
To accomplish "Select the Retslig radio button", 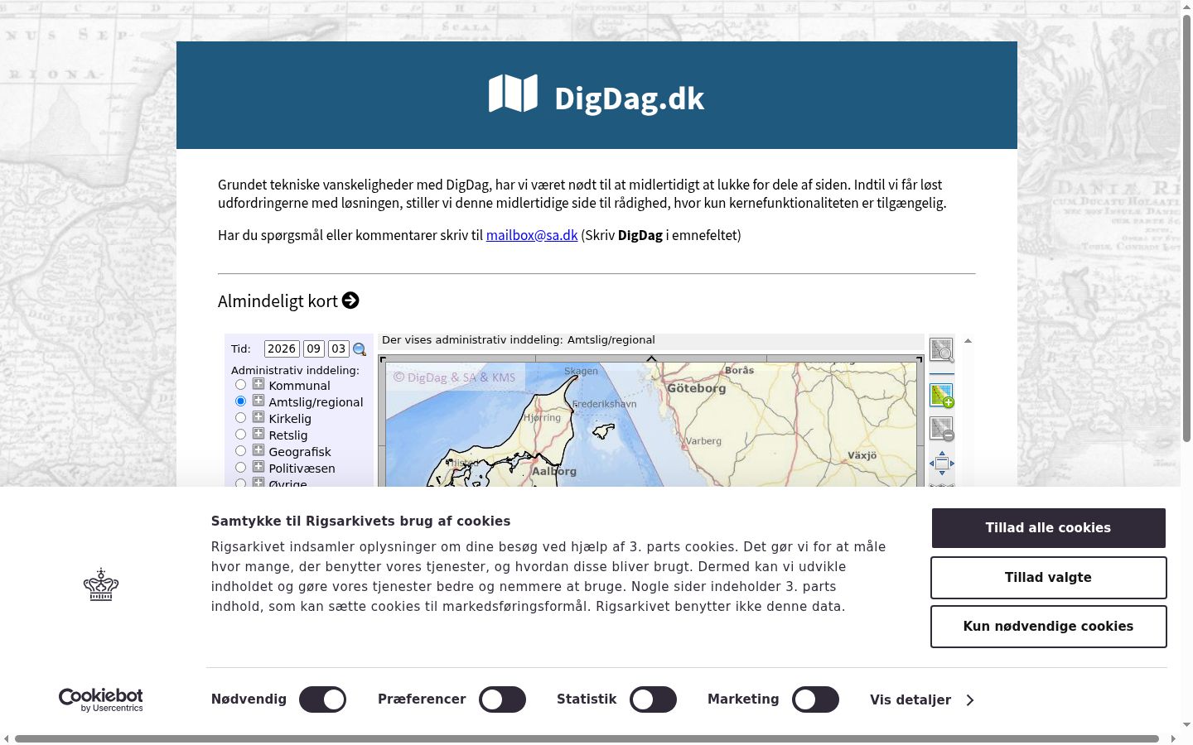I will [x=240, y=435].
